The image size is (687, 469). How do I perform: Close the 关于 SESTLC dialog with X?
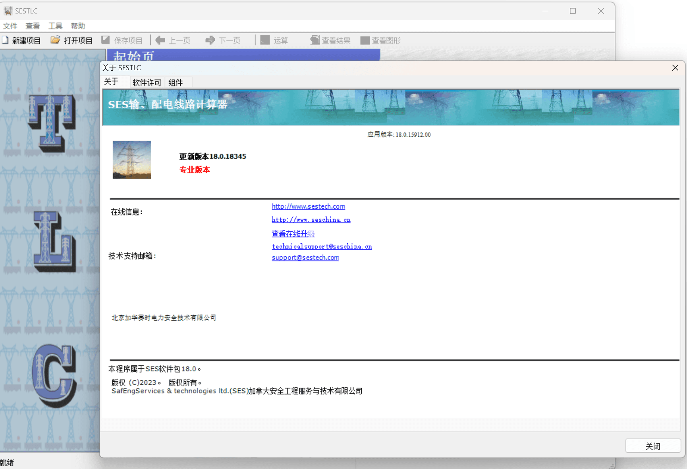tap(675, 68)
